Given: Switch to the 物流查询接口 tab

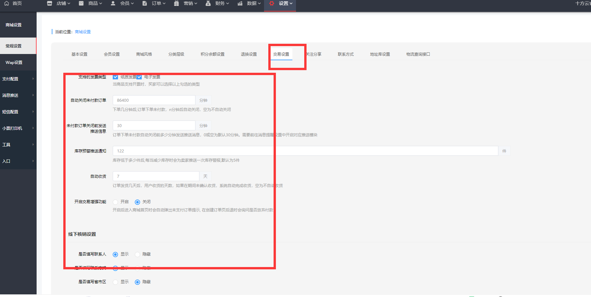Looking at the screenshot, I should tap(418, 54).
